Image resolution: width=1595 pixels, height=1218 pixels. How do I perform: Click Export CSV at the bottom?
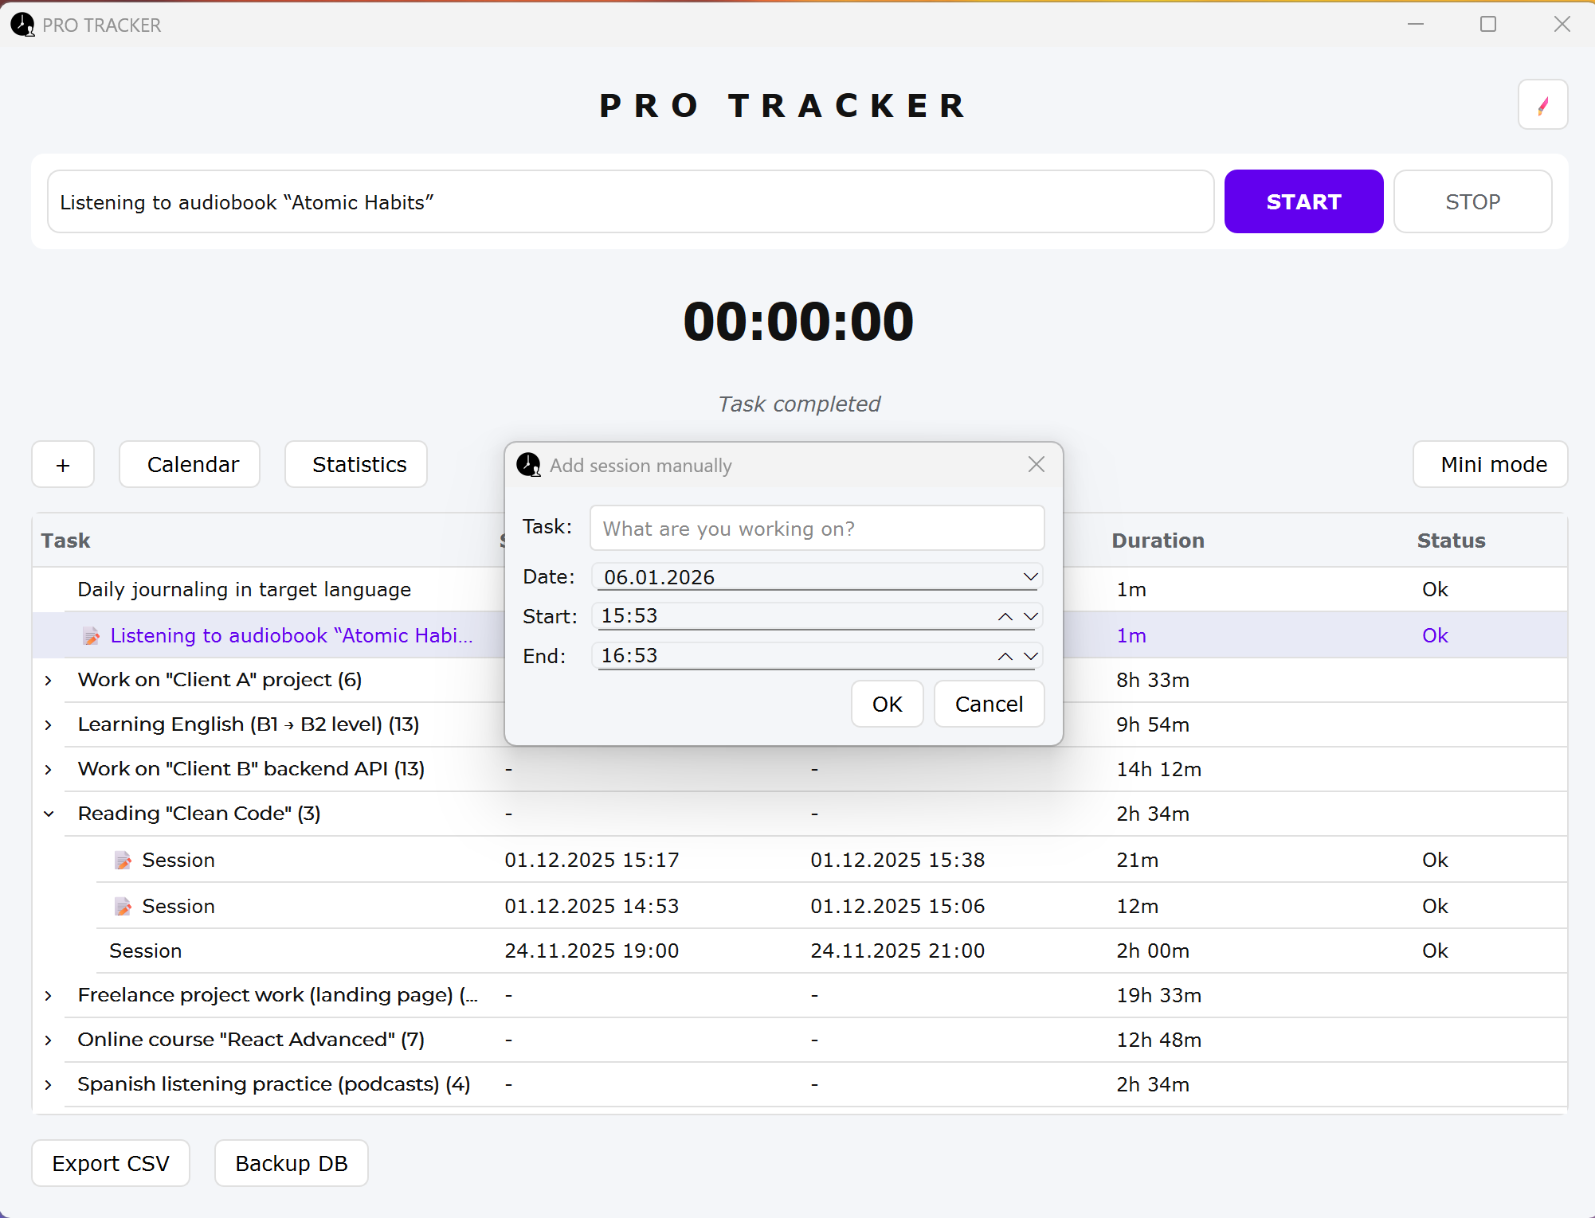point(110,1163)
